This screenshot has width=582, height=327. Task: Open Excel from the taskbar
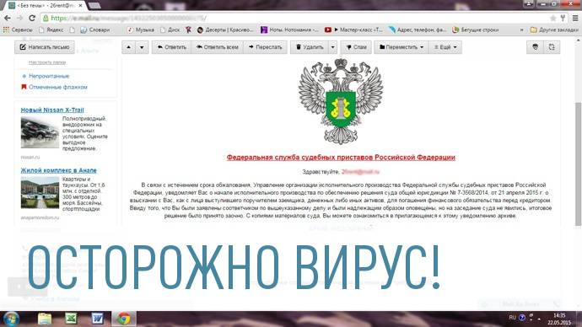coord(71,319)
